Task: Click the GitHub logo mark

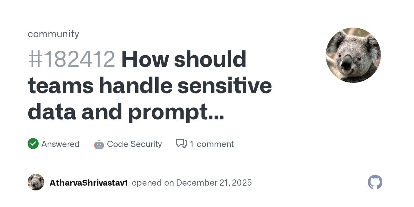Action: 375,182
